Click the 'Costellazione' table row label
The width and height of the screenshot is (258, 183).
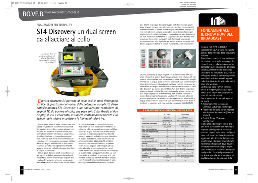click(145, 134)
